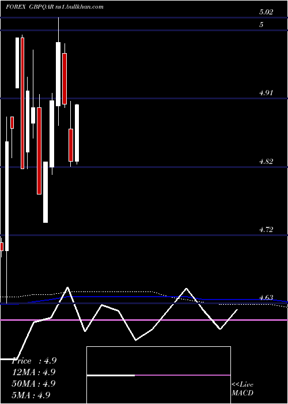Click the 50MA : 4.9 readout
This screenshot has height=404, width=288.
point(33,384)
